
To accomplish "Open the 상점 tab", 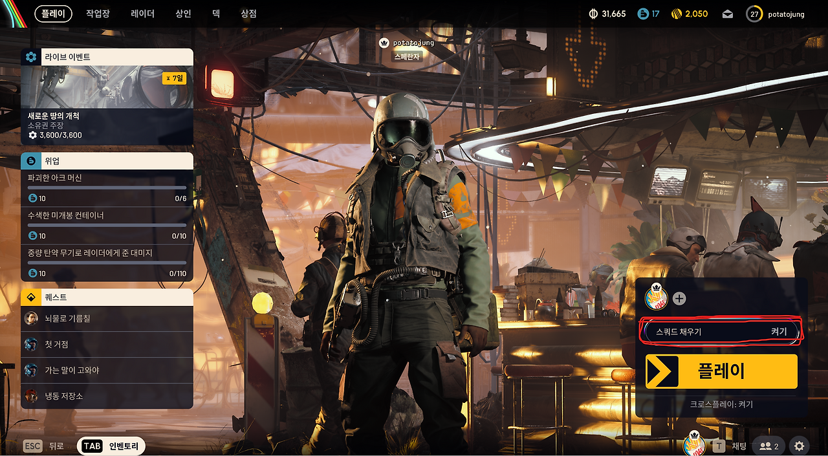I will click(248, 14).
